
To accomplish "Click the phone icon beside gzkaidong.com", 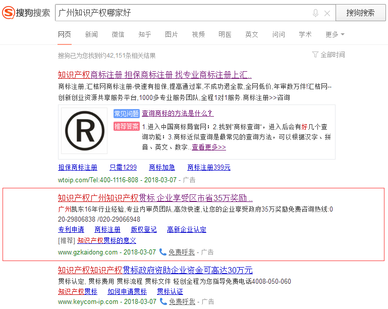I will coord(162,252).
